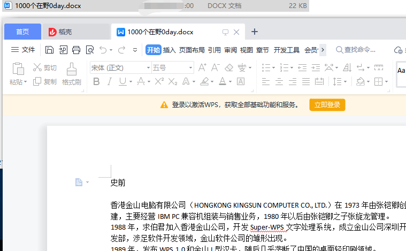Go to the 首页 tab

23,32
